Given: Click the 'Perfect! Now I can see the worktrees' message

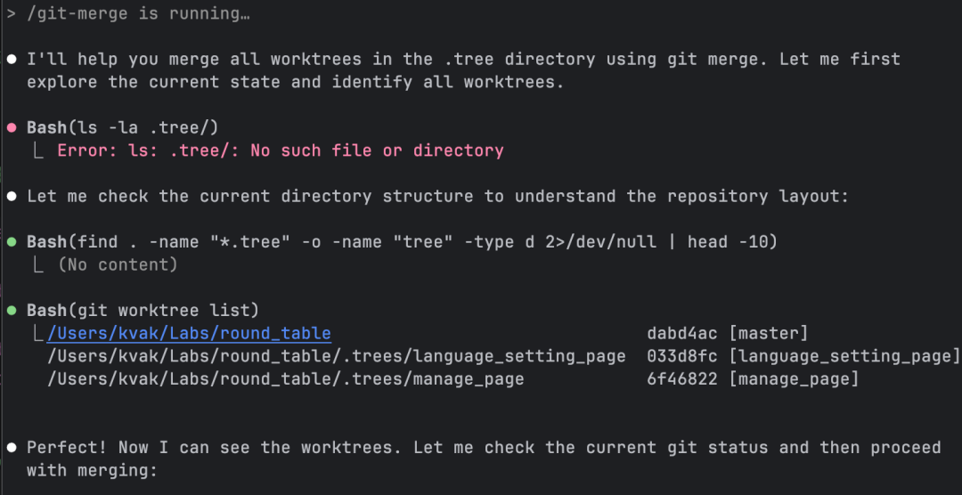Looking at the screenshot, I should click(484, 458).
